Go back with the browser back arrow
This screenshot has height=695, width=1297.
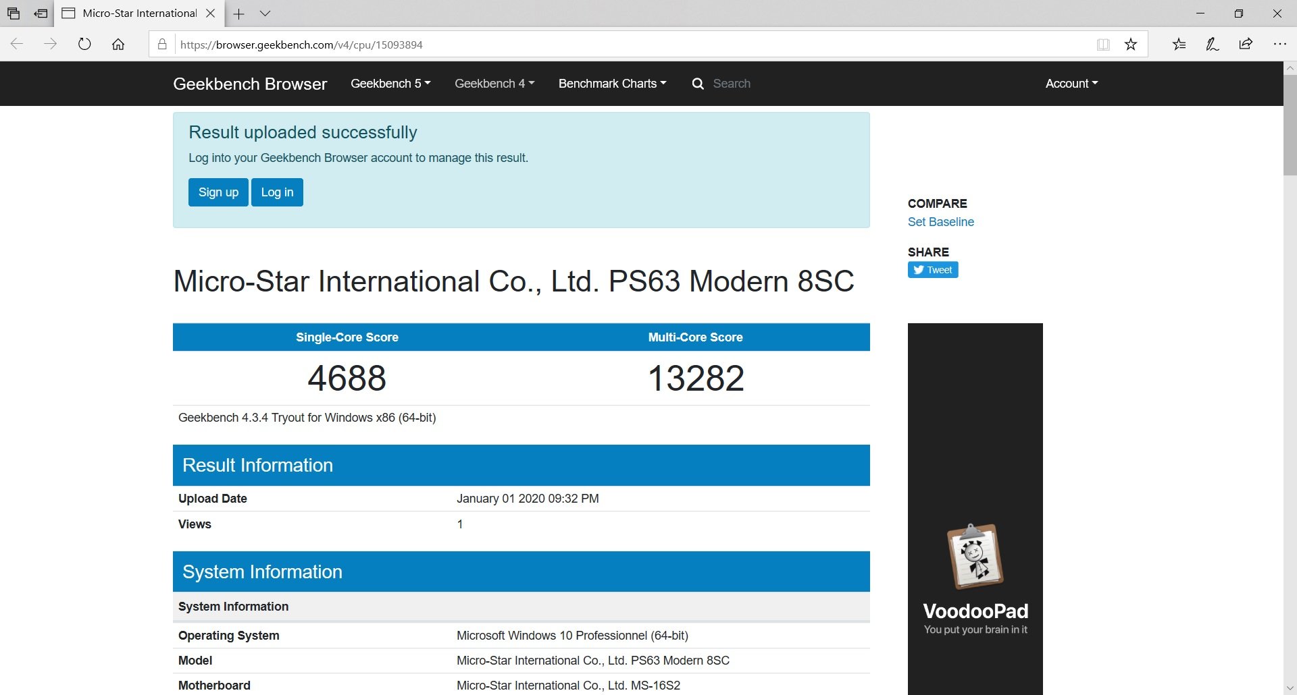(x=17, y=44)
